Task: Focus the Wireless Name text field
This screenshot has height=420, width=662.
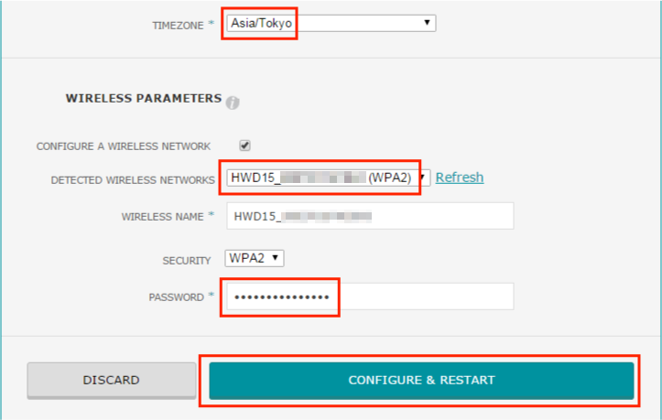Action: click(x=370, y=216)
